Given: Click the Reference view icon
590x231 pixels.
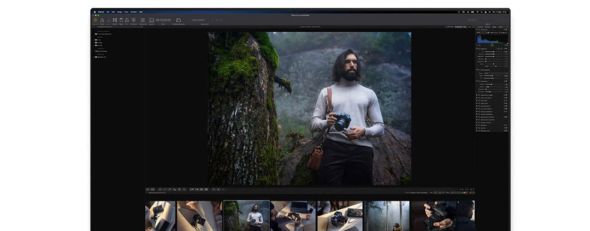Looking at the screenshot, I should pyautogui.click(x=143, y=20).
